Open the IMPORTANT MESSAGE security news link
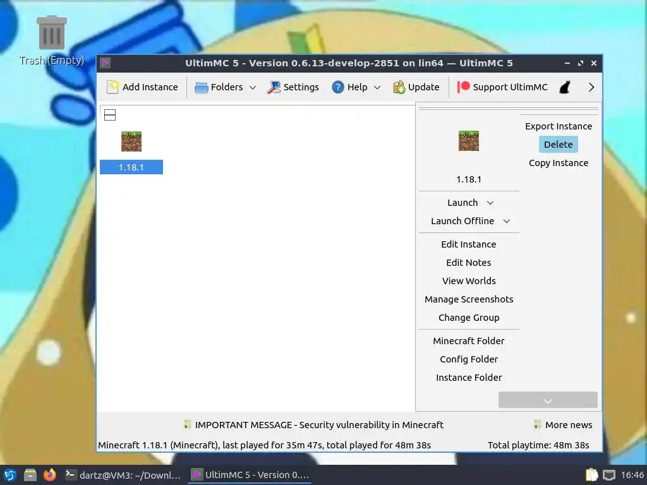647x485 pixels. [x=313, y=425]
